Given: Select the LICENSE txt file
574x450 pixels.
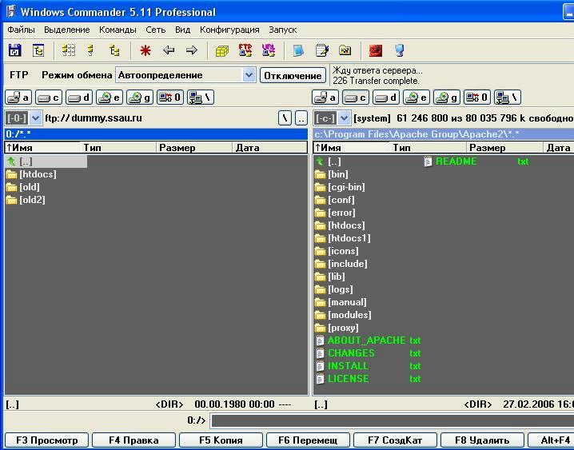Looking at the screenshot, I should click(368, 379).
